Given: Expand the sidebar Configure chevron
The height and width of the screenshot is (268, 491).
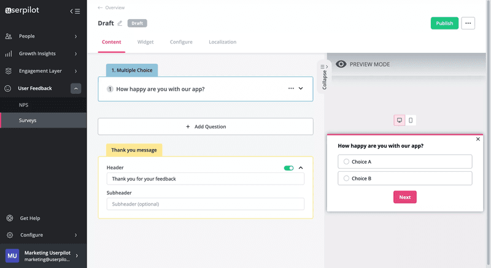Looking at the screenshot, I should click(x=75, y=235).
